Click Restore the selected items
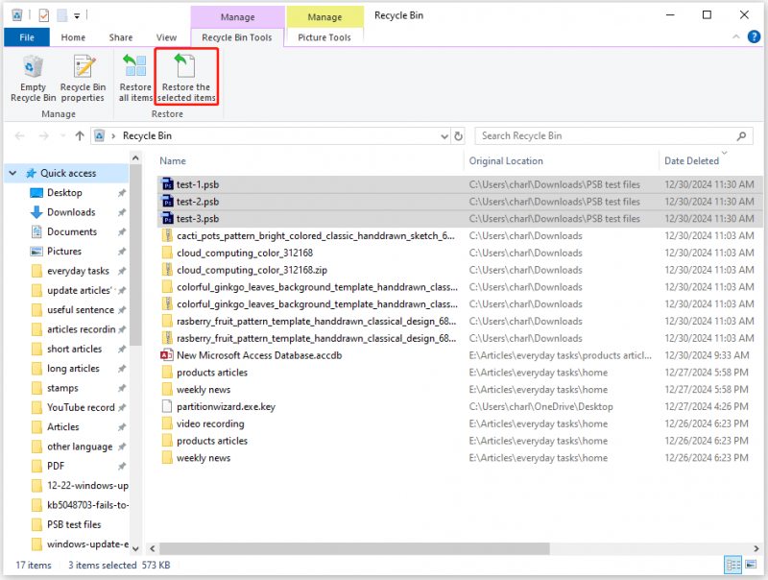The height and width of the screenshot is (580, 768). point(186,79)
